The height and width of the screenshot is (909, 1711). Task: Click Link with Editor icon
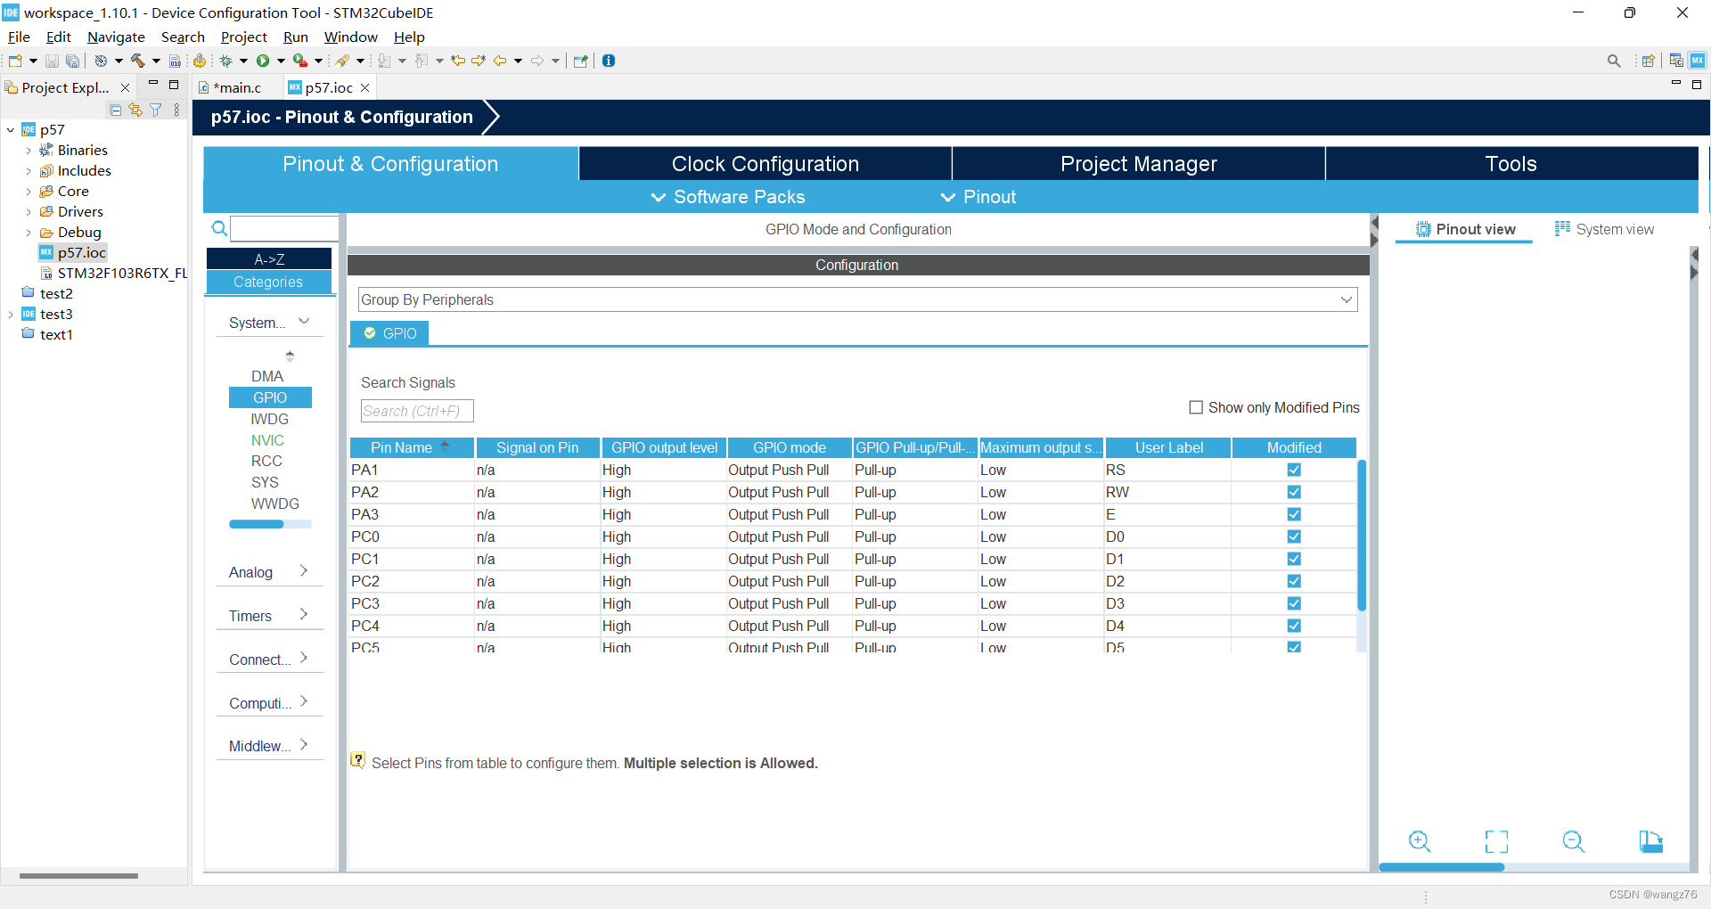[x=135, y=110]
